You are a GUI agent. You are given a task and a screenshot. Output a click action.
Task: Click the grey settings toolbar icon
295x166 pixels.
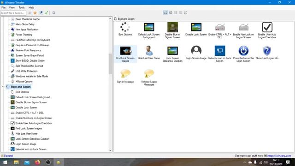coord(53,13)
